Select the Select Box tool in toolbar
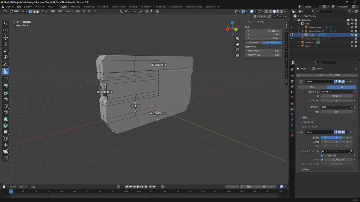This screenshot has height=202, width=360. [x=6, y=23]
